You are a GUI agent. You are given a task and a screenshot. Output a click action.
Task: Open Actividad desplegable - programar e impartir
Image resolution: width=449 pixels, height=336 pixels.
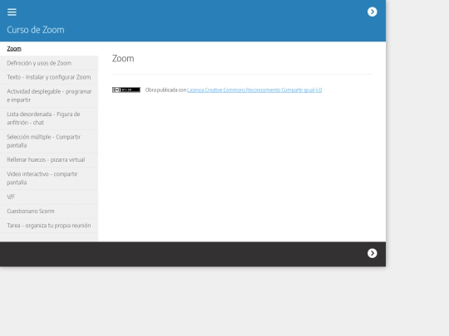coord(49,95)
